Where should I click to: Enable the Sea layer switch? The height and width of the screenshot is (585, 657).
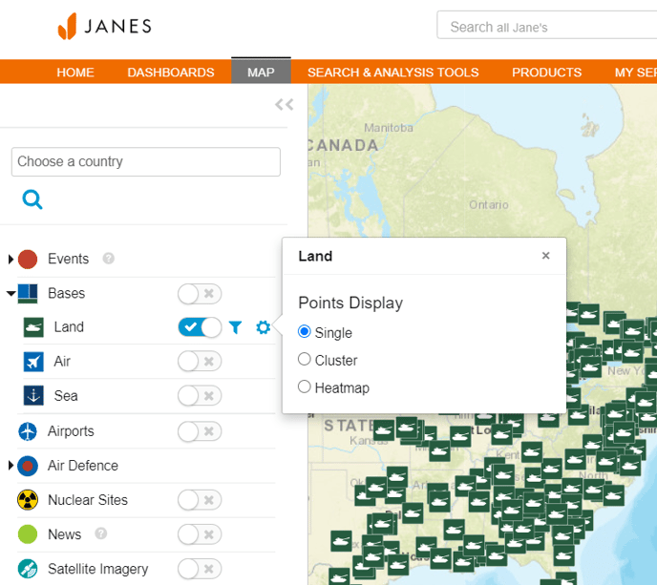pyautogui.click(x=200, y=396)
